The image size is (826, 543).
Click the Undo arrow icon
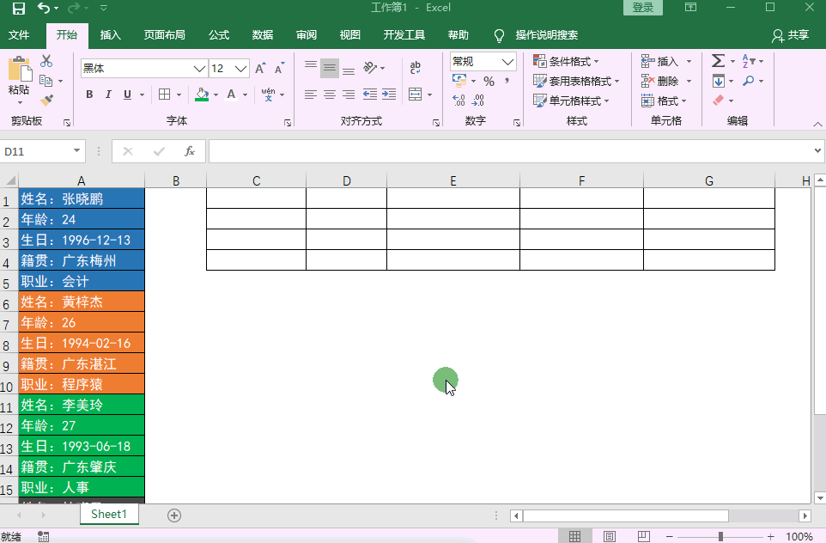click(x=44, y=8)
